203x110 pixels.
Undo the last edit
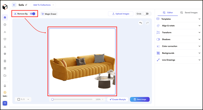pyautogui.click(x=141, y=23)
